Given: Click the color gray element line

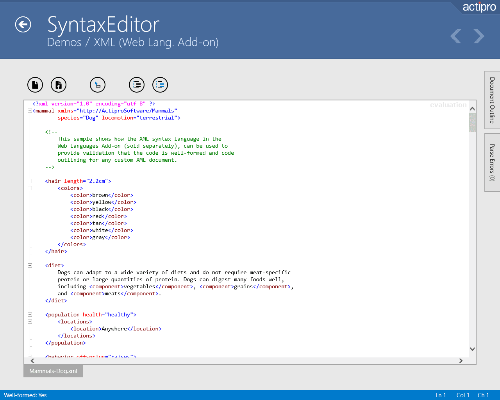Looking at the screenshot, I should [x=100, y=237].
